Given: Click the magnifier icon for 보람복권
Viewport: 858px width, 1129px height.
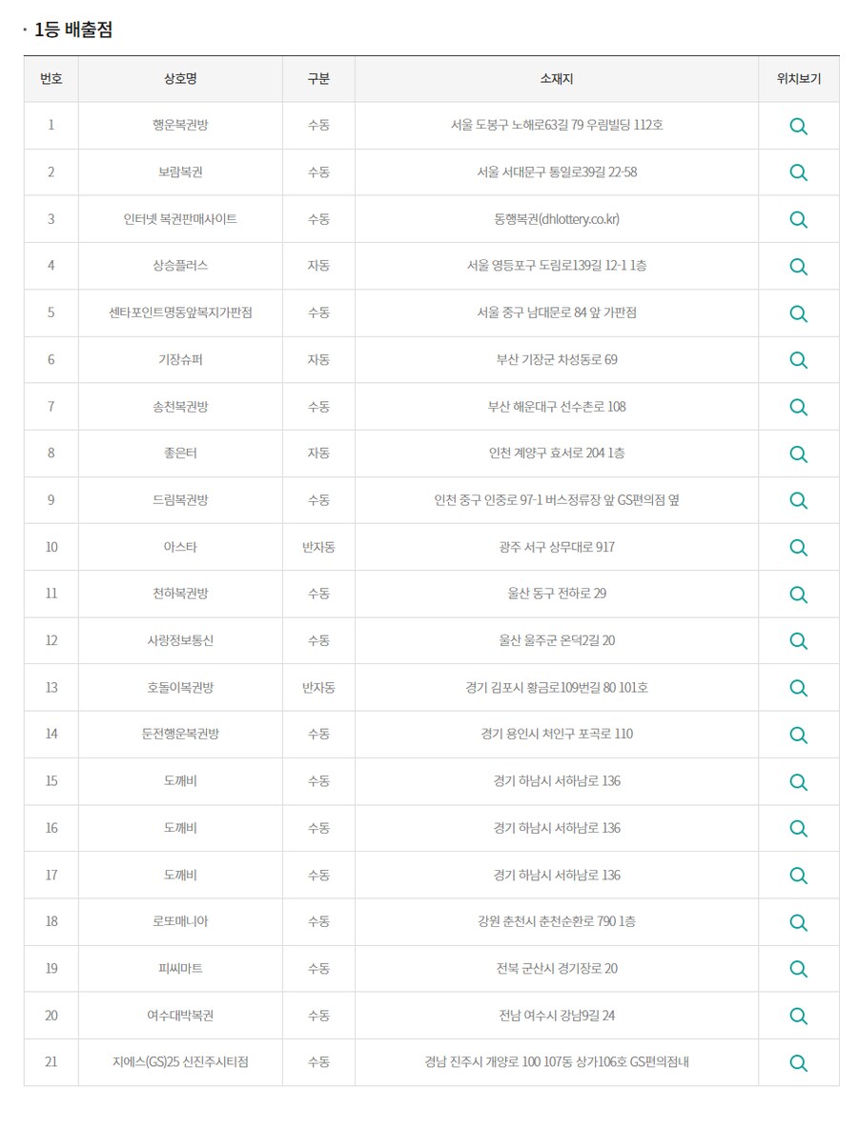Looking at the screenshot, I should (798, 172).
